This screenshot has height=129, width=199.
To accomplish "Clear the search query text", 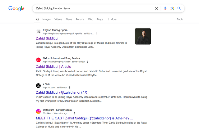I will pos(156,8).
